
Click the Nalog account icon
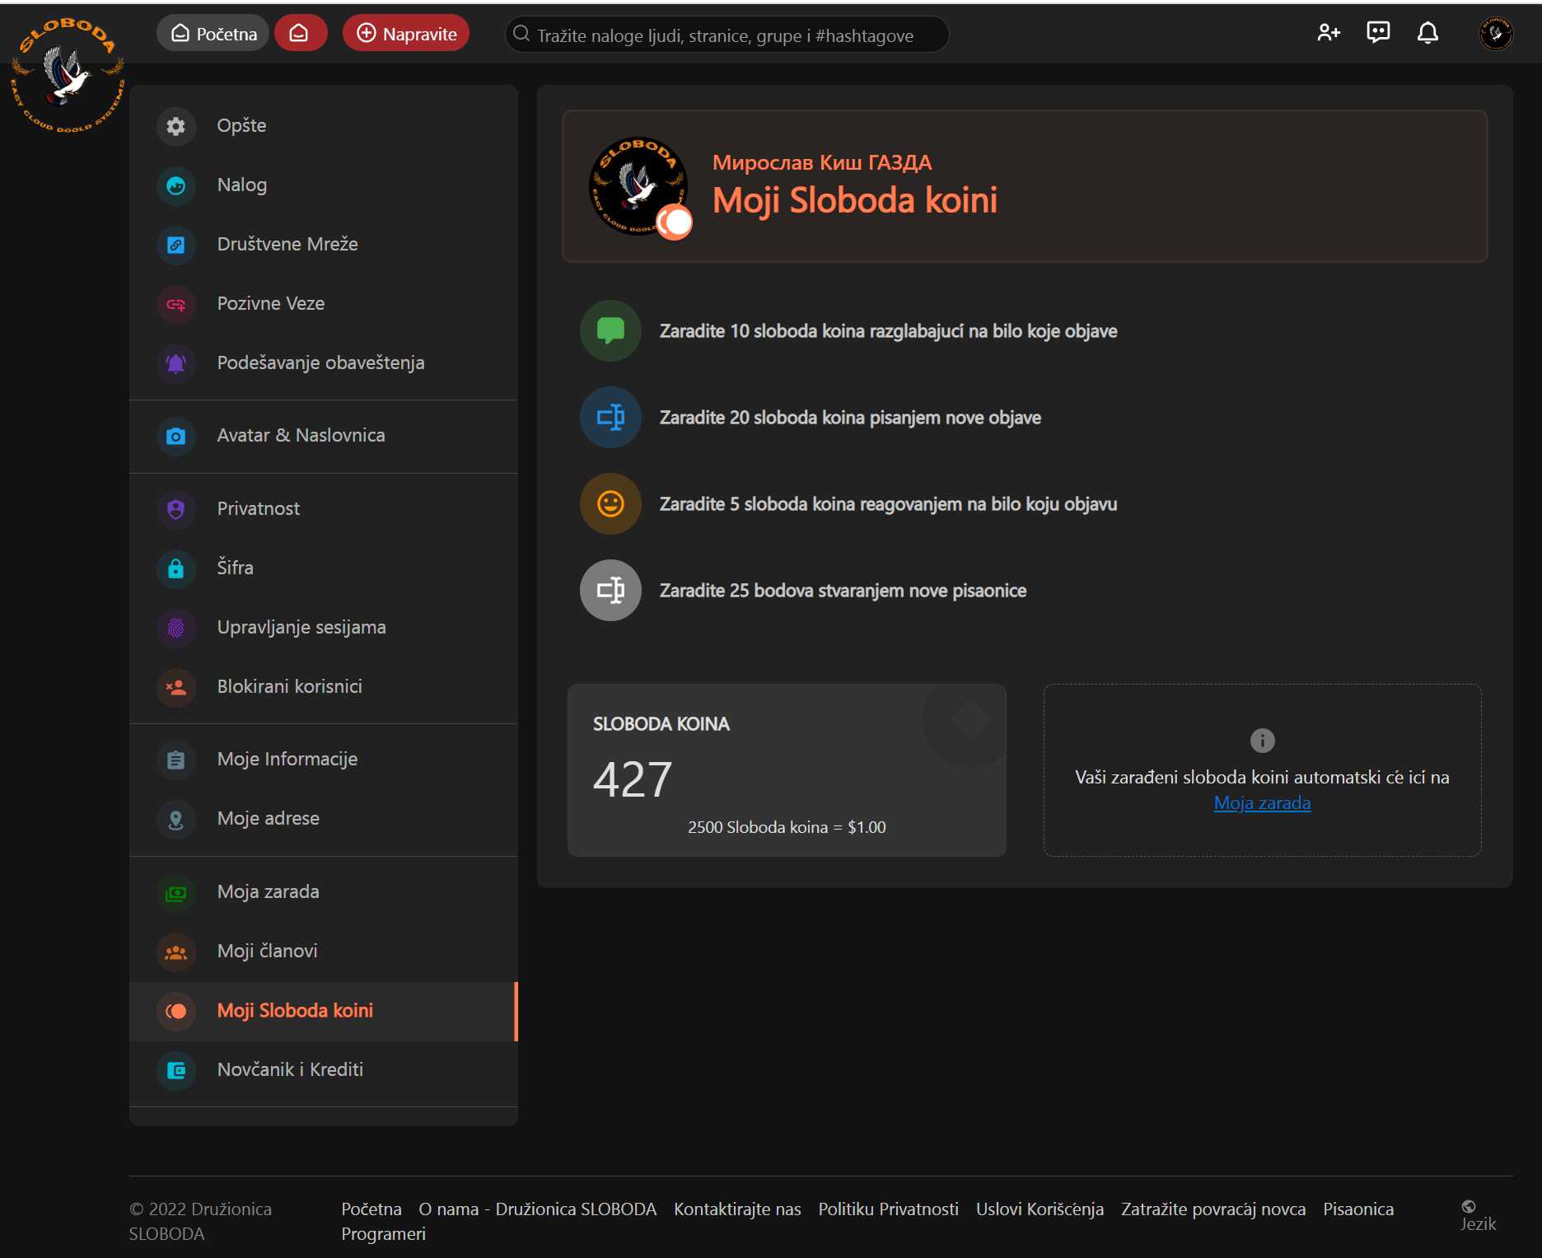tap(175, 185)
